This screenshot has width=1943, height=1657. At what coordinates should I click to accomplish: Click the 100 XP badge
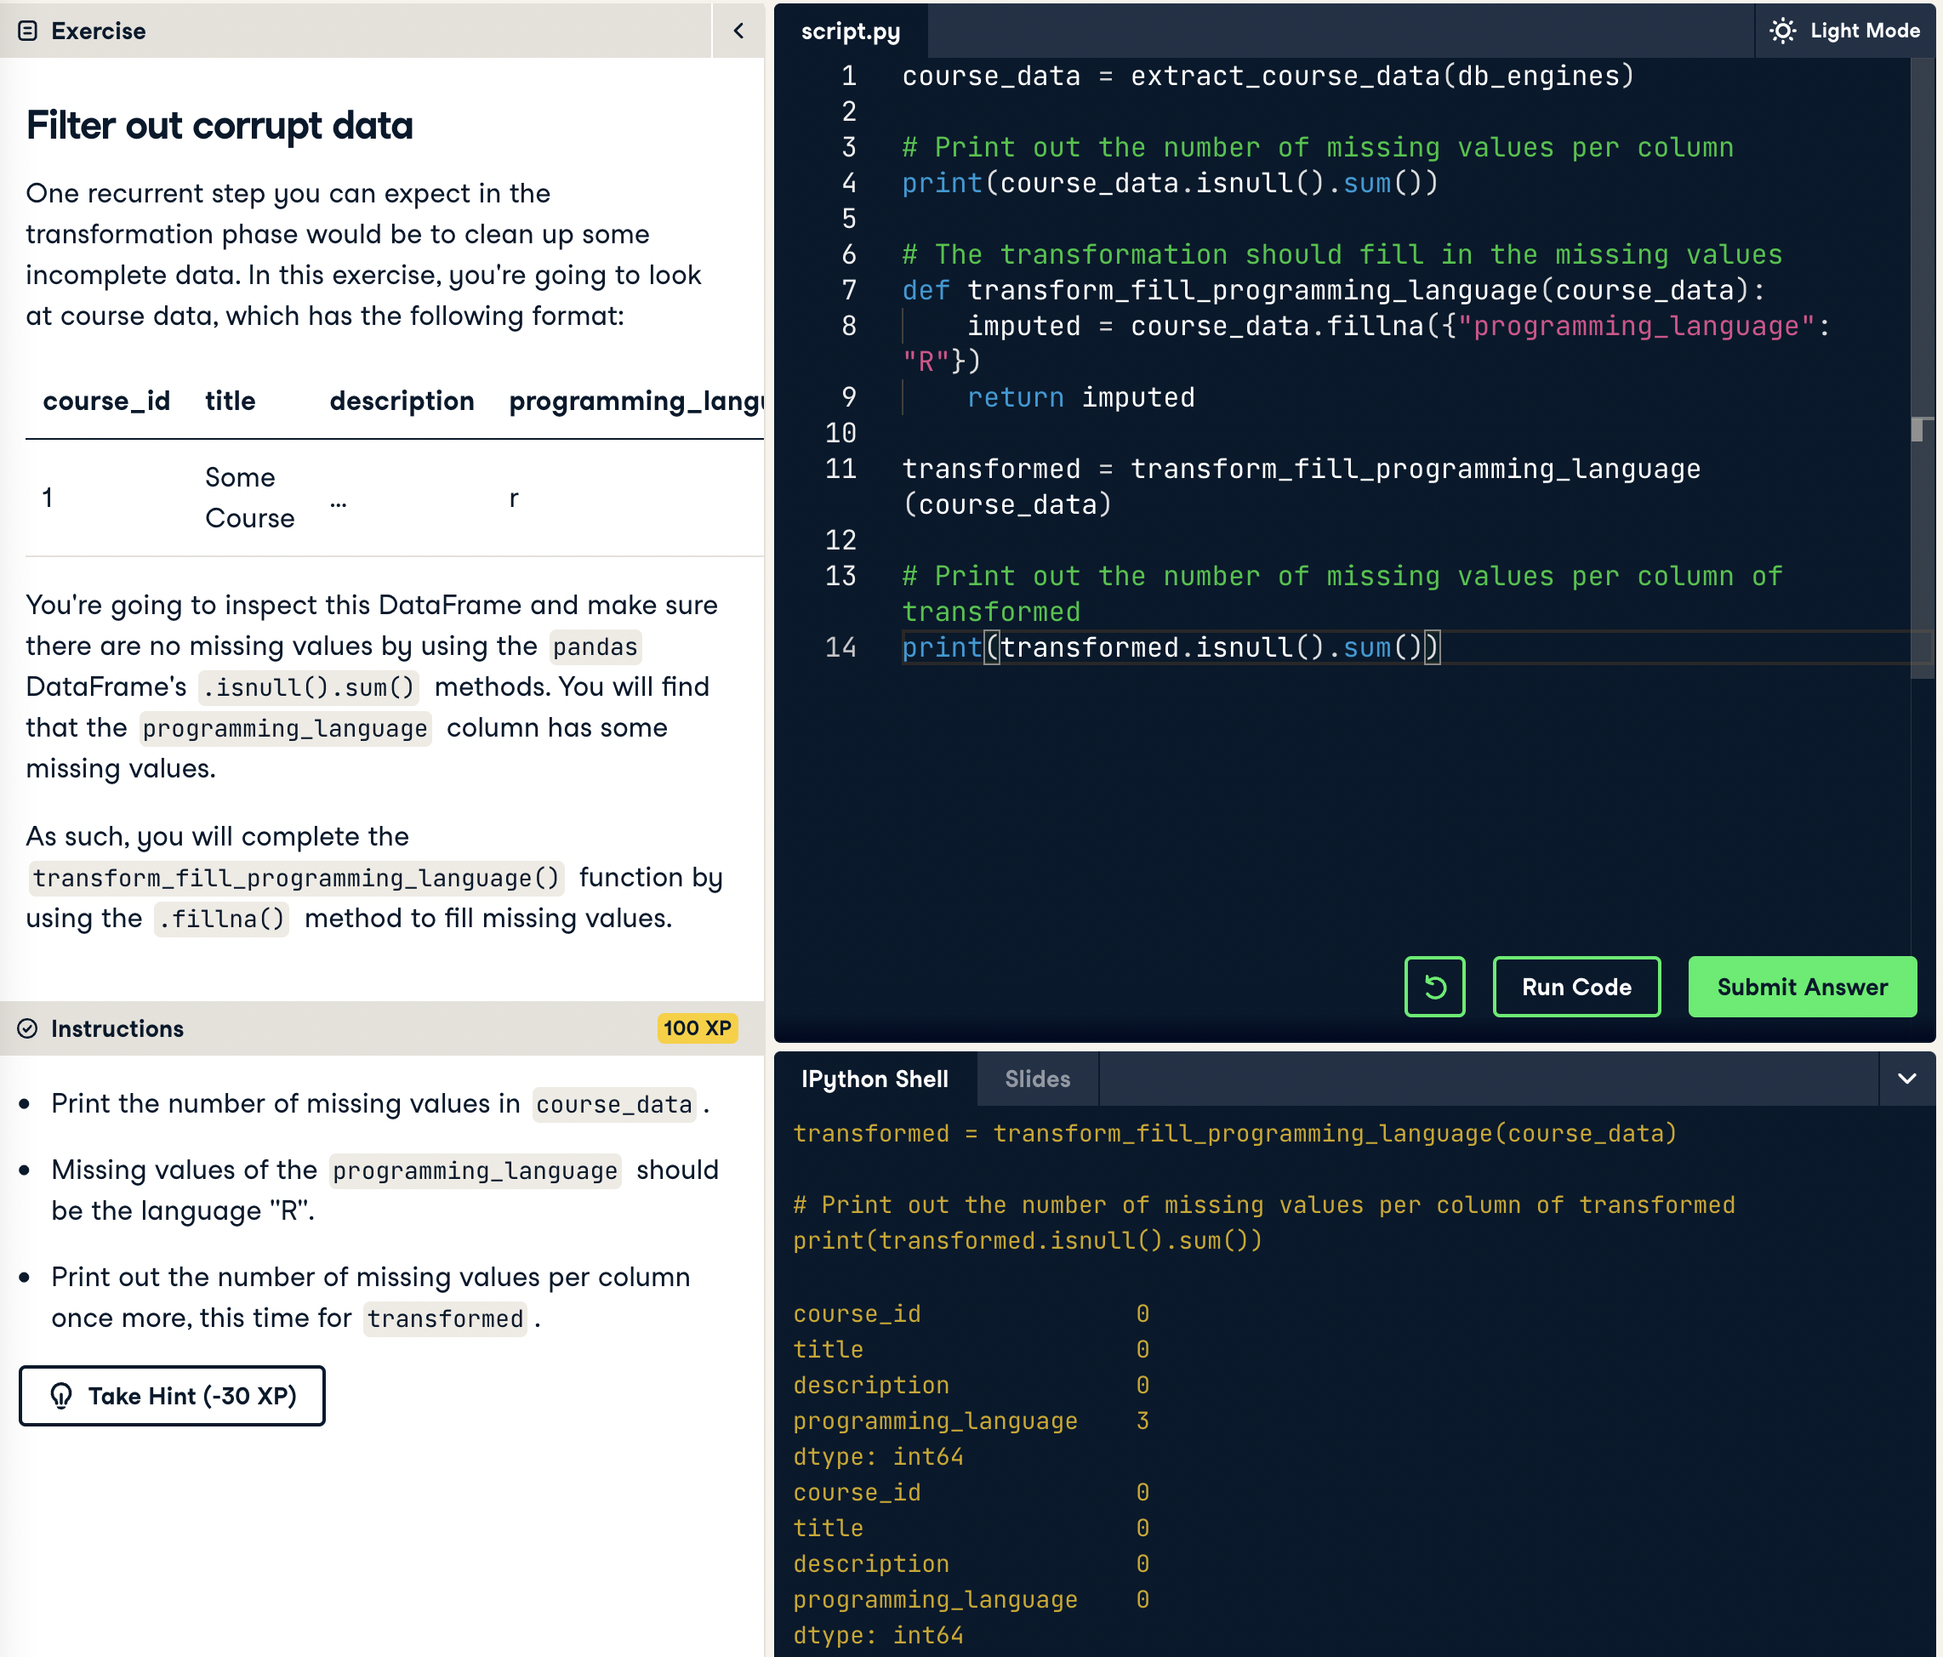697,1028
